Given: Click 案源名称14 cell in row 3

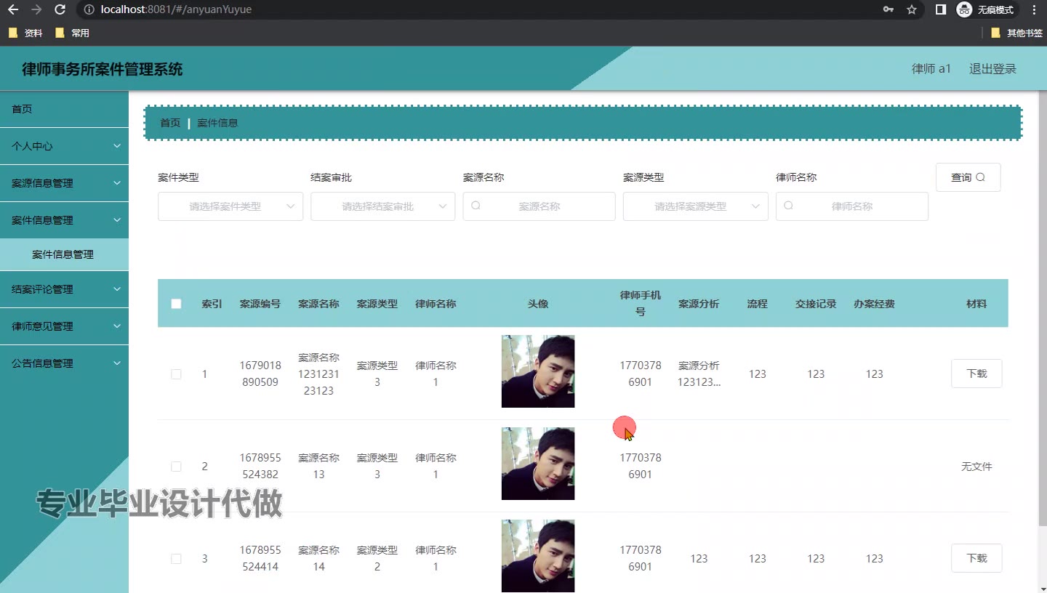Looking at the screenshot, I should [318, 558].
